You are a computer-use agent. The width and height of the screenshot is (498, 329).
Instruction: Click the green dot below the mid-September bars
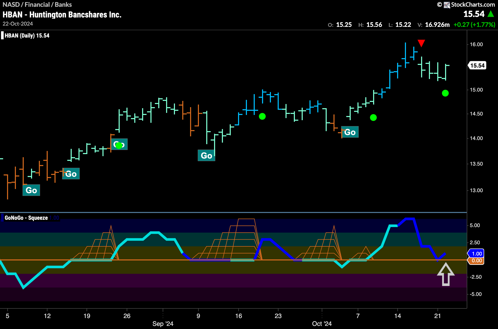point(262,116)
